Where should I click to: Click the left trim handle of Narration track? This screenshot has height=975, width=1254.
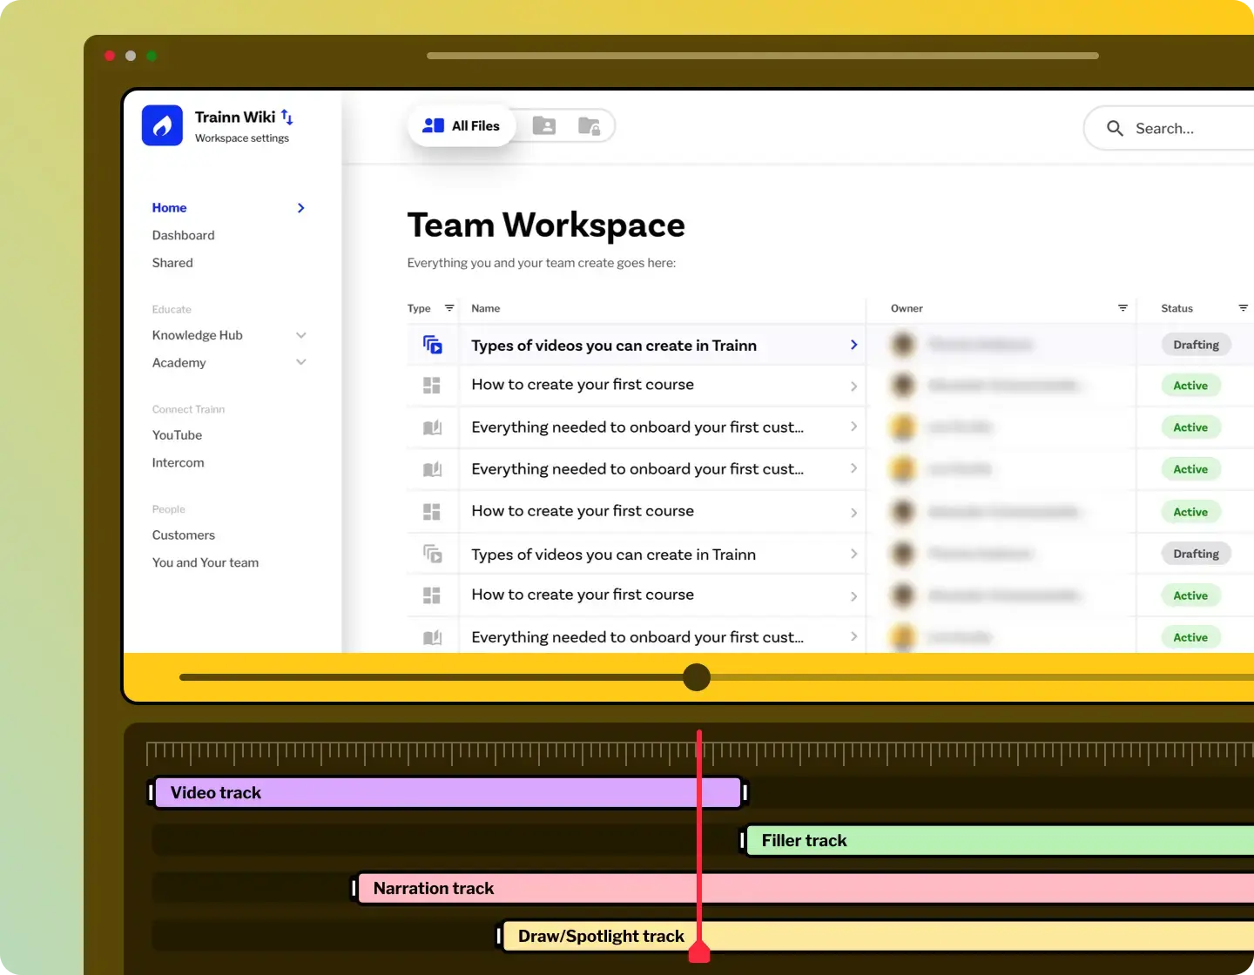(354, 888)
